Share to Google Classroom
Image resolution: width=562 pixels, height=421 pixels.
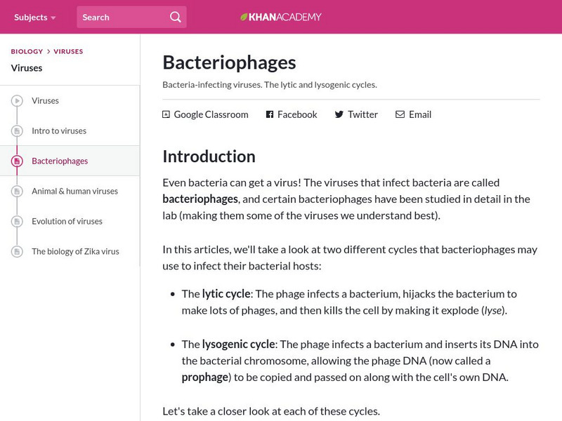(211, 114)
